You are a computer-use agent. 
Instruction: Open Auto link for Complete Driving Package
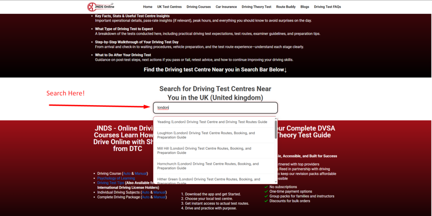pos(146,197)
